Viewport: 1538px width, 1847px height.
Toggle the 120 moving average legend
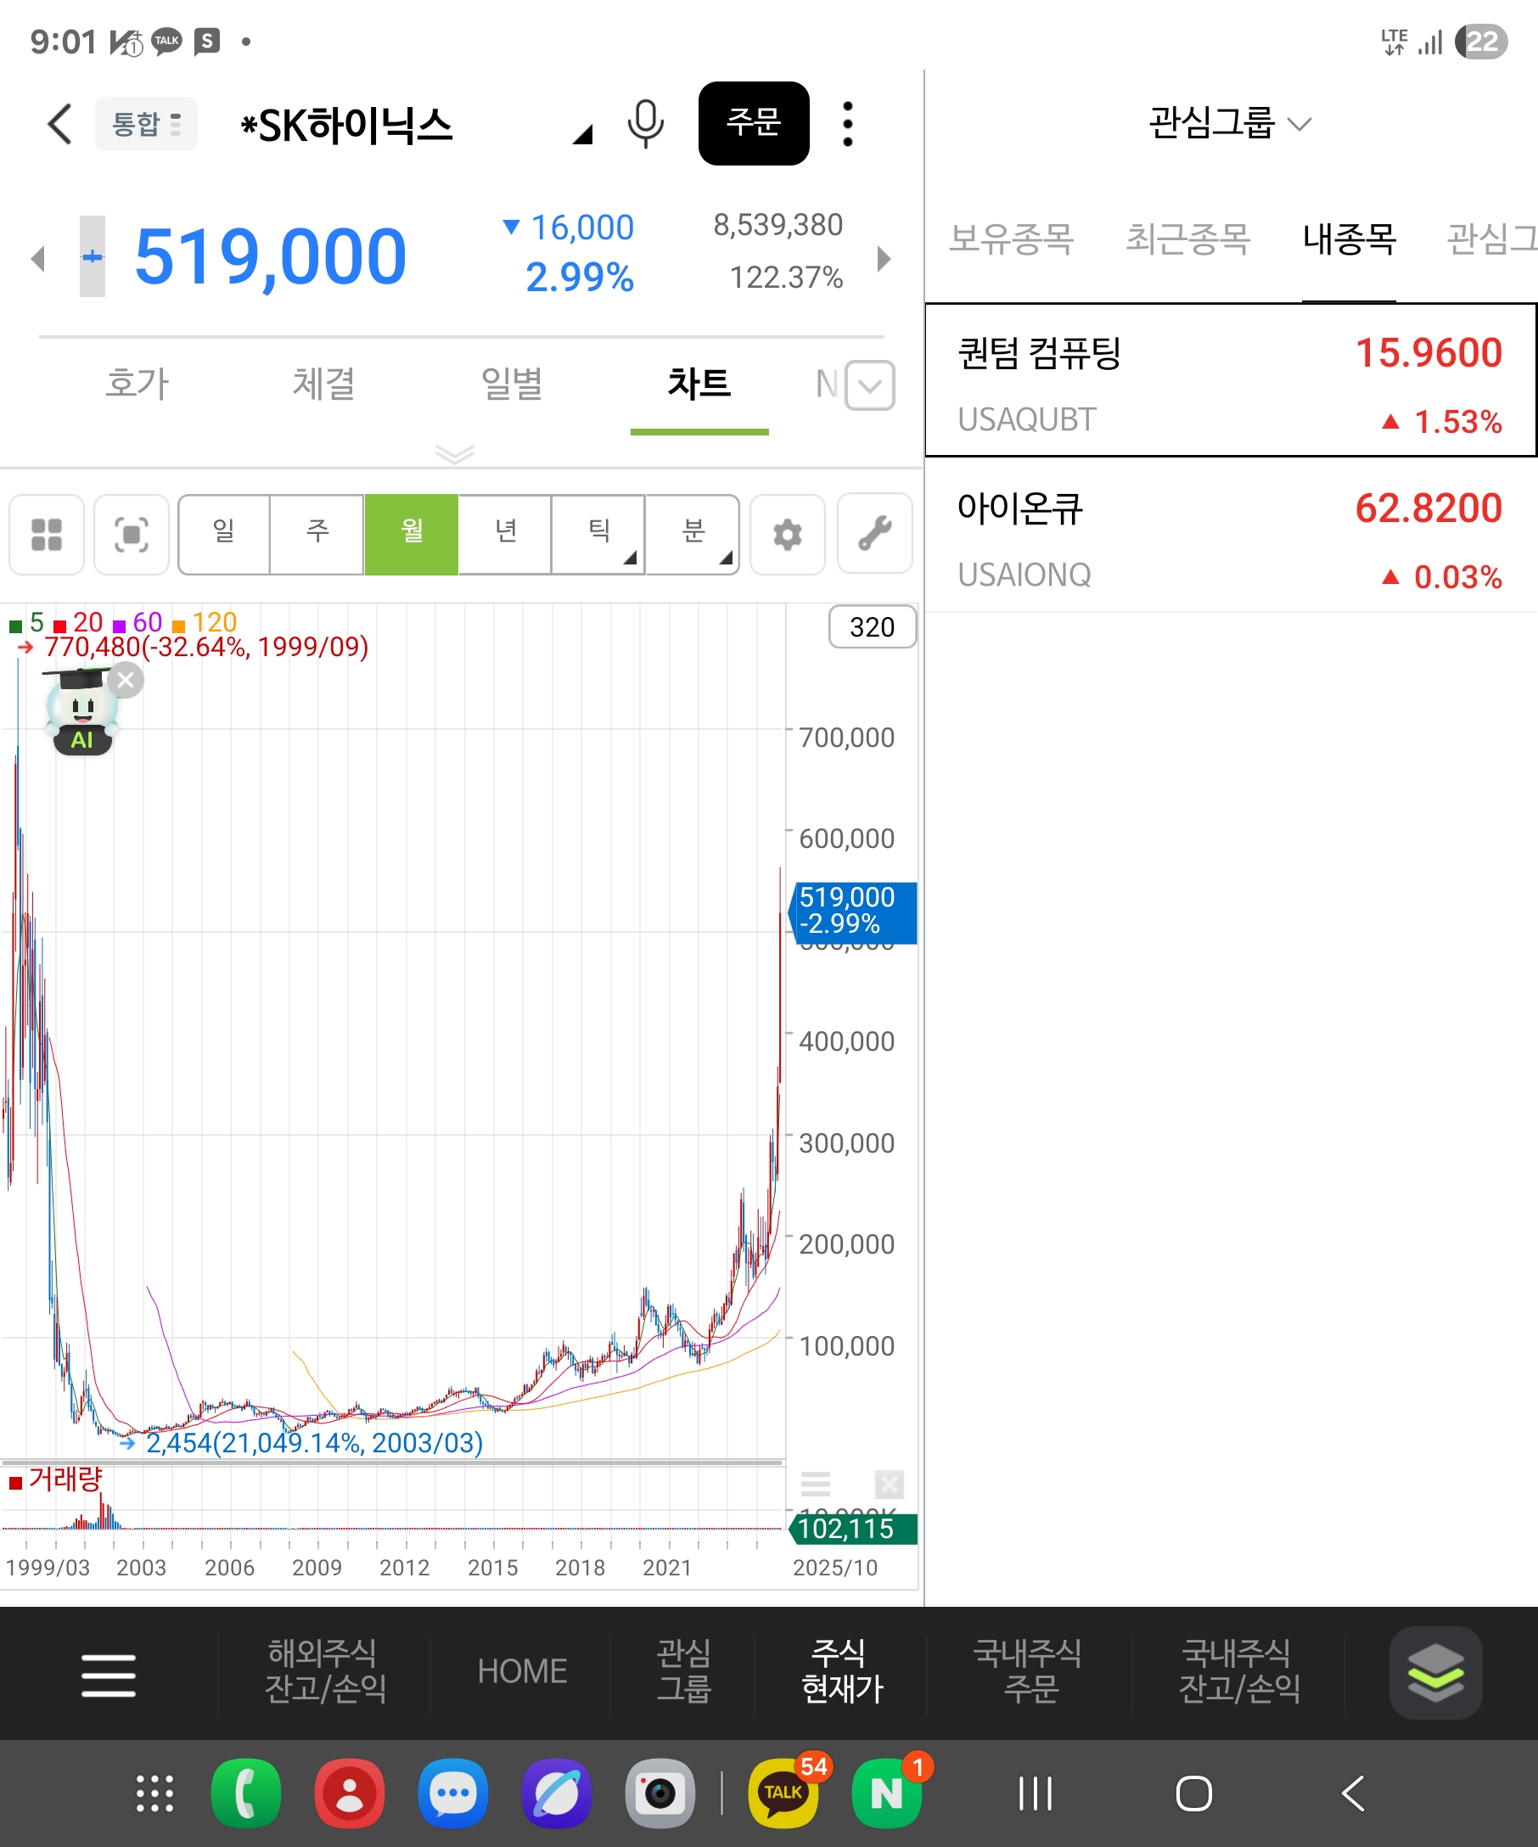coord(205,623)
